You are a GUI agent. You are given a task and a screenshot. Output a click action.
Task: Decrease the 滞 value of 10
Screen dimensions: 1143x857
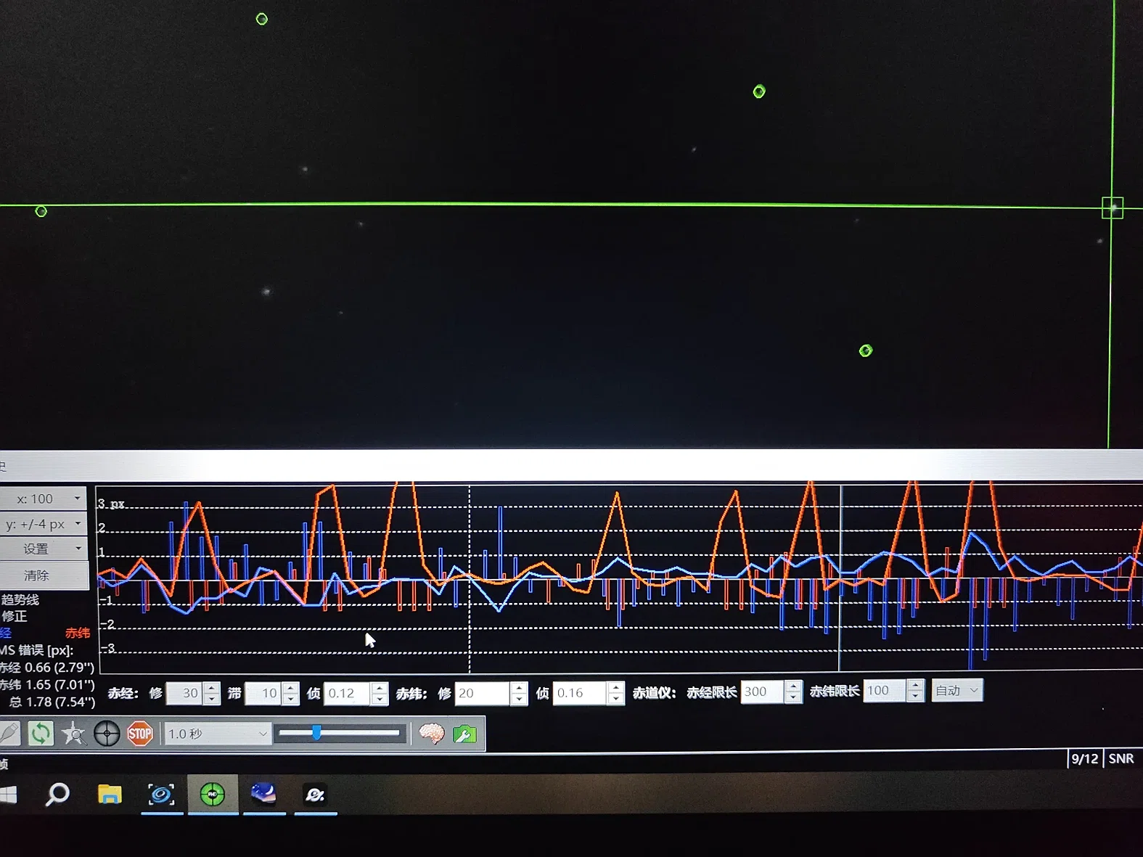pos(291,699)
